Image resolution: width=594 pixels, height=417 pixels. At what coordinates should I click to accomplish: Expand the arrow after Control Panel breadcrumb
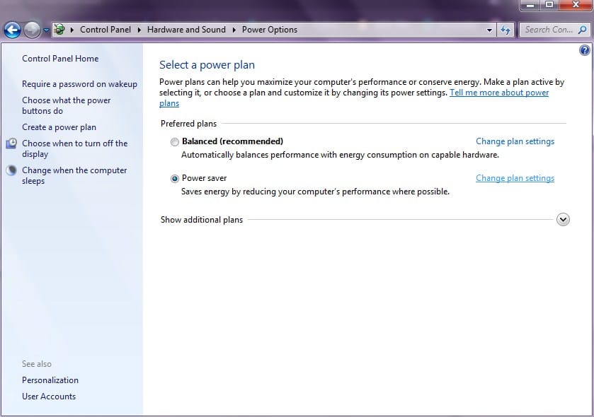pos(139,30)
